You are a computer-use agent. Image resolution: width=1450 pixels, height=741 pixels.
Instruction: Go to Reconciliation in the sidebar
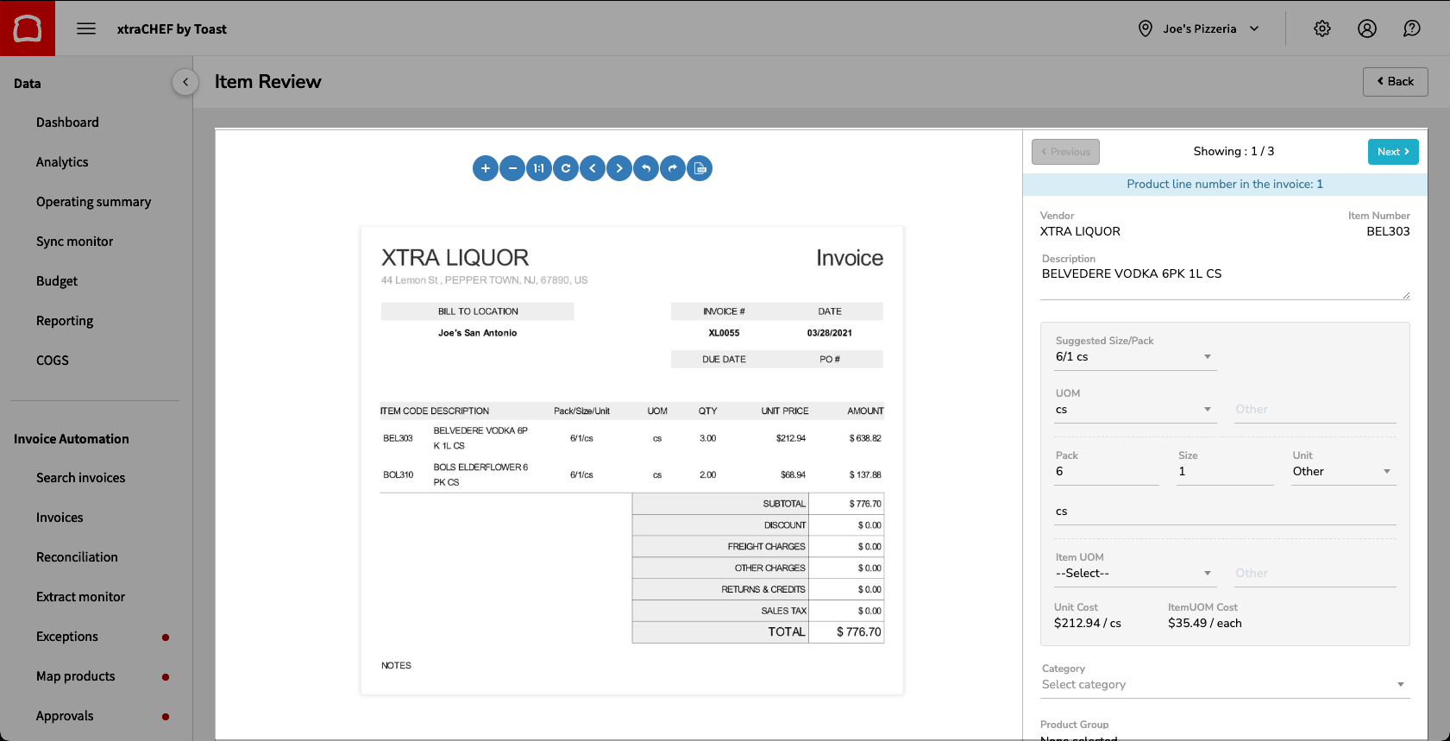click(77, 557)
